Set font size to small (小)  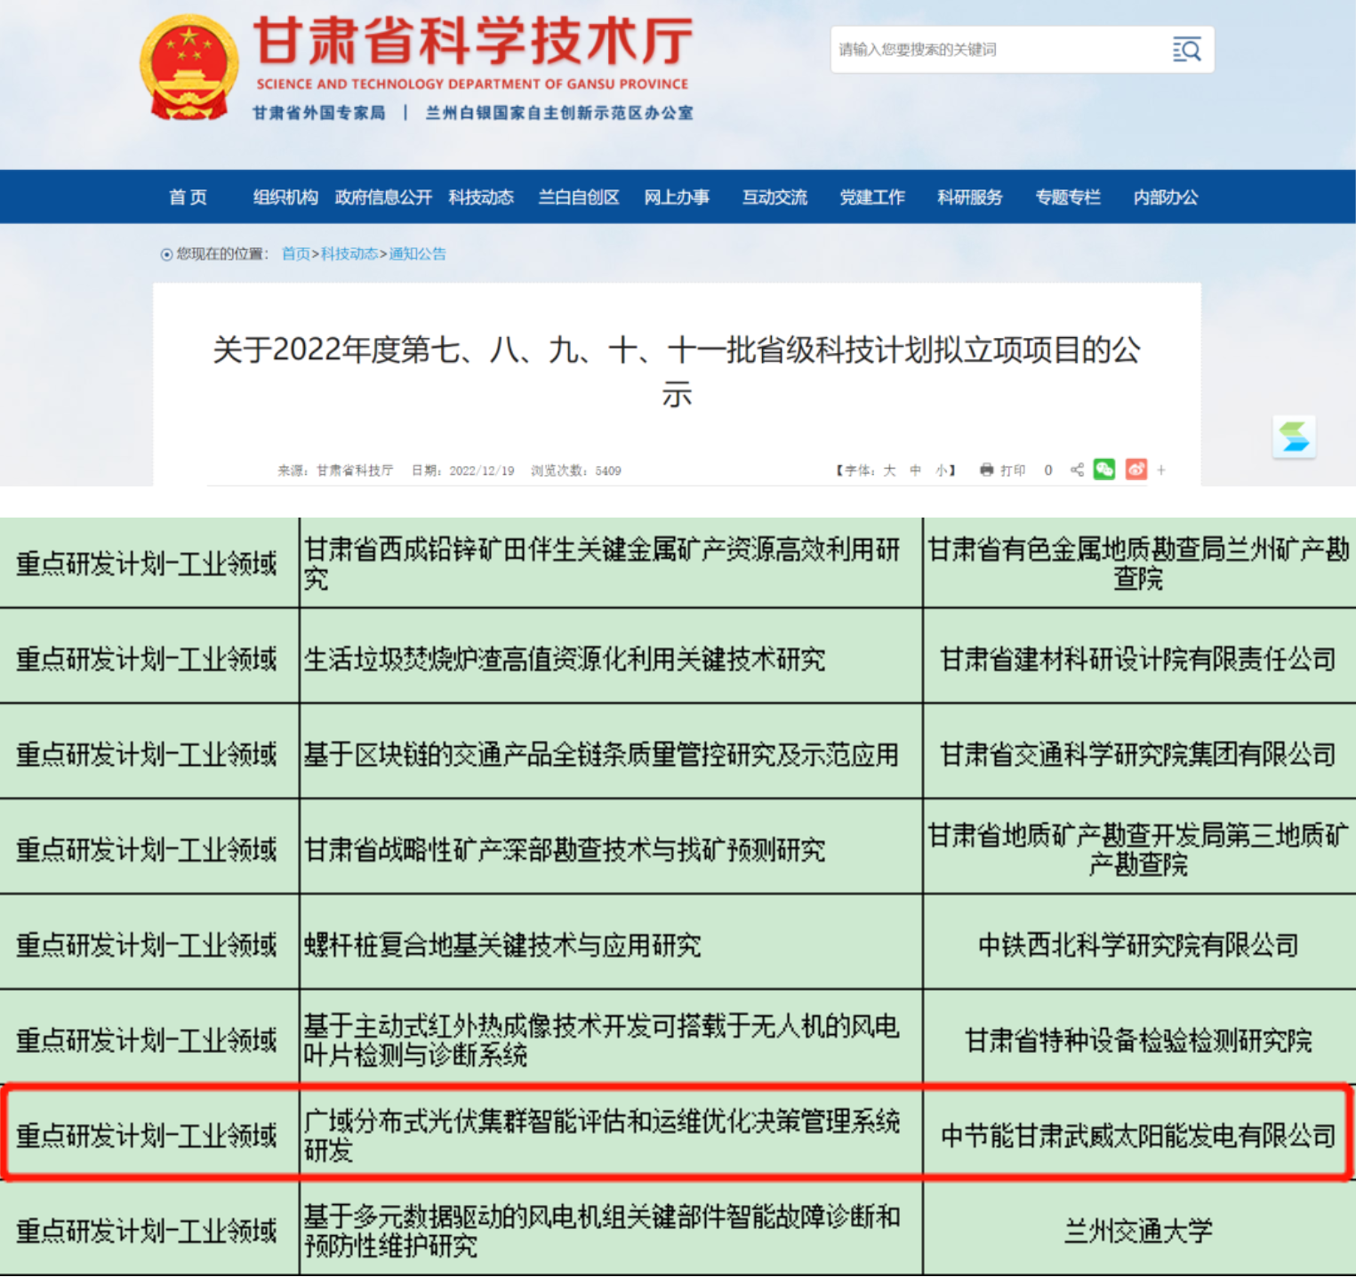[941, 470]
